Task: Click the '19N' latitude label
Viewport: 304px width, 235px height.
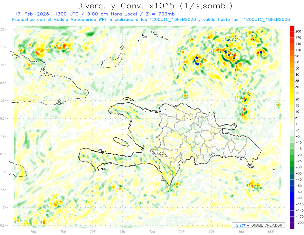Action: [4, 136]
